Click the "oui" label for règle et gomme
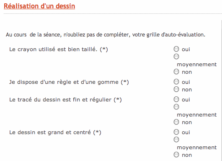Image resolution: width=222 pixels, height=161 pixels. pos(186,82)
